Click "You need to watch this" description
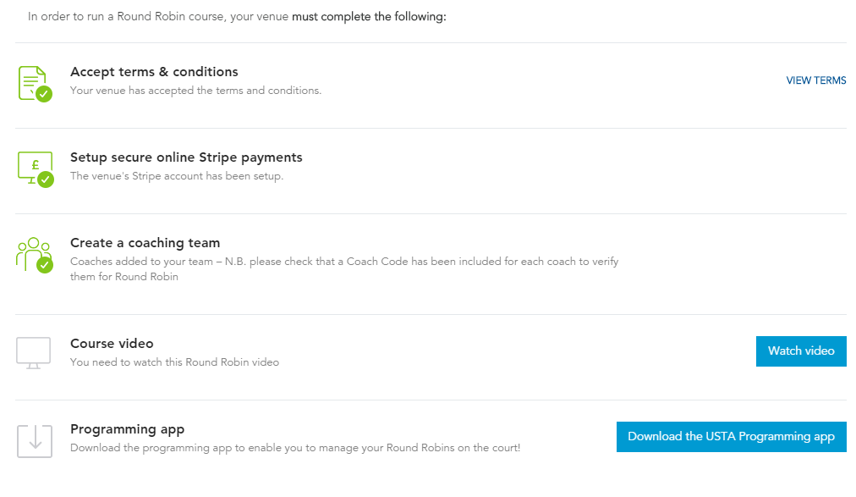Screen dimensions: 856x497 (x=175, y=362)
